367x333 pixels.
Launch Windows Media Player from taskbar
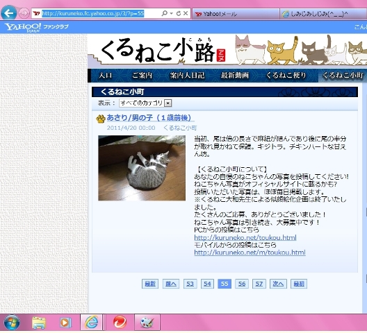tap(65, 323)
